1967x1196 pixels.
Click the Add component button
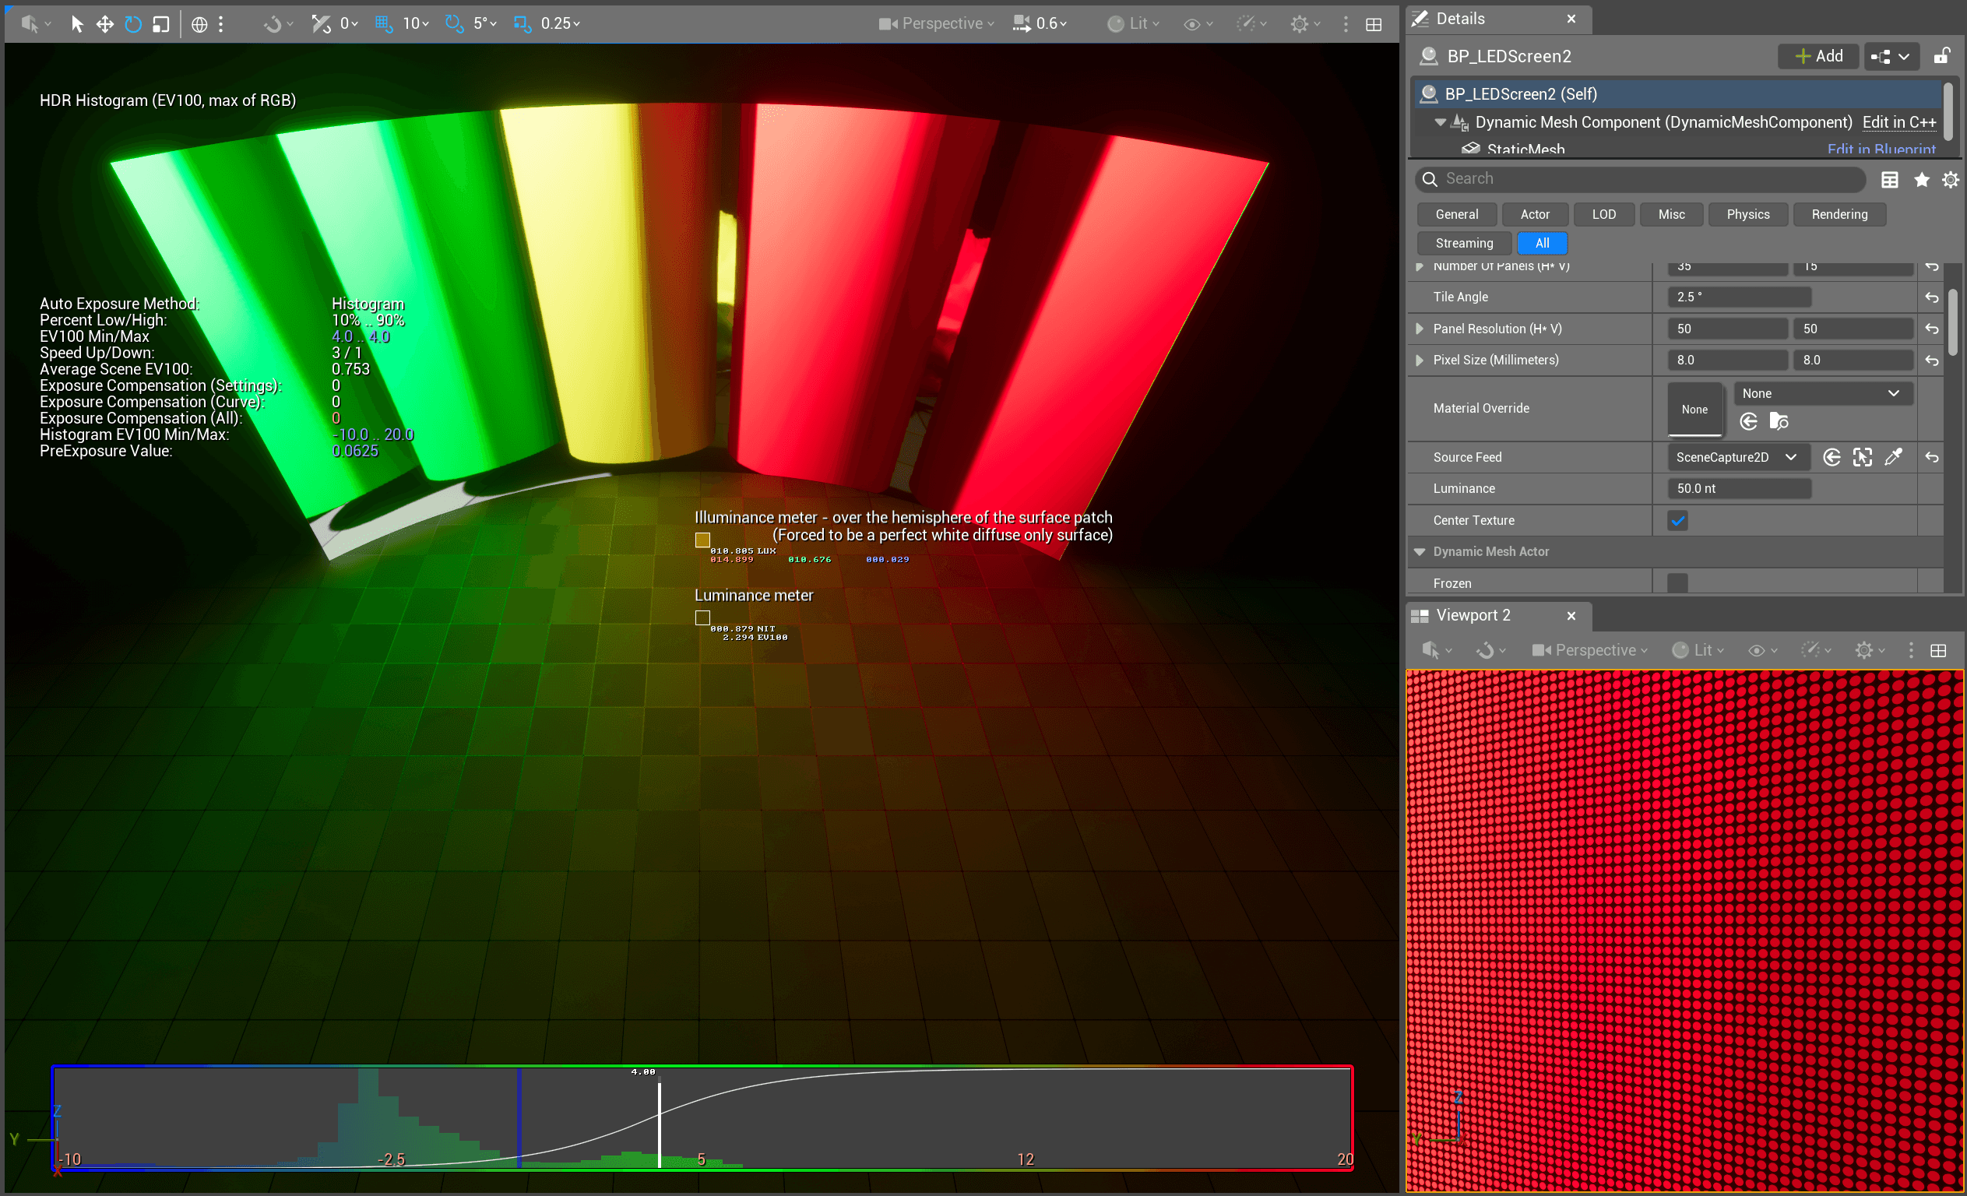point(1818,56)
